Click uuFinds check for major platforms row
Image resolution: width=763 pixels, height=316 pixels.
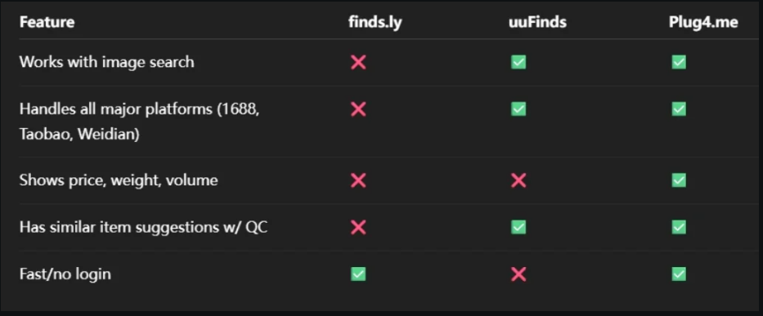point(518,109)
